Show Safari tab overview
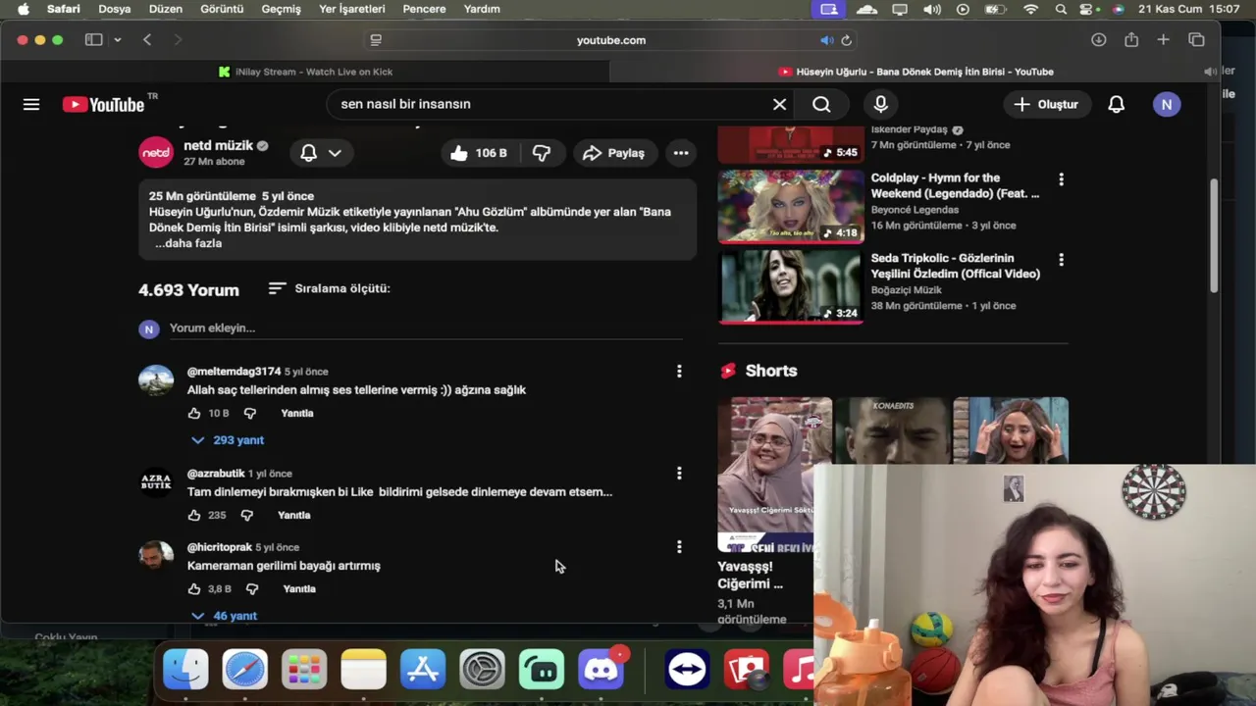The image size is (1256, 706). click(x=1196, y=40)
